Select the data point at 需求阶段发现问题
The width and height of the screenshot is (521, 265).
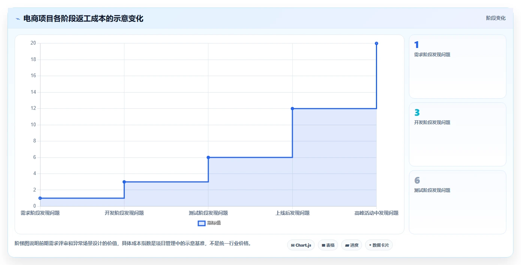click(x=40, y=198)
